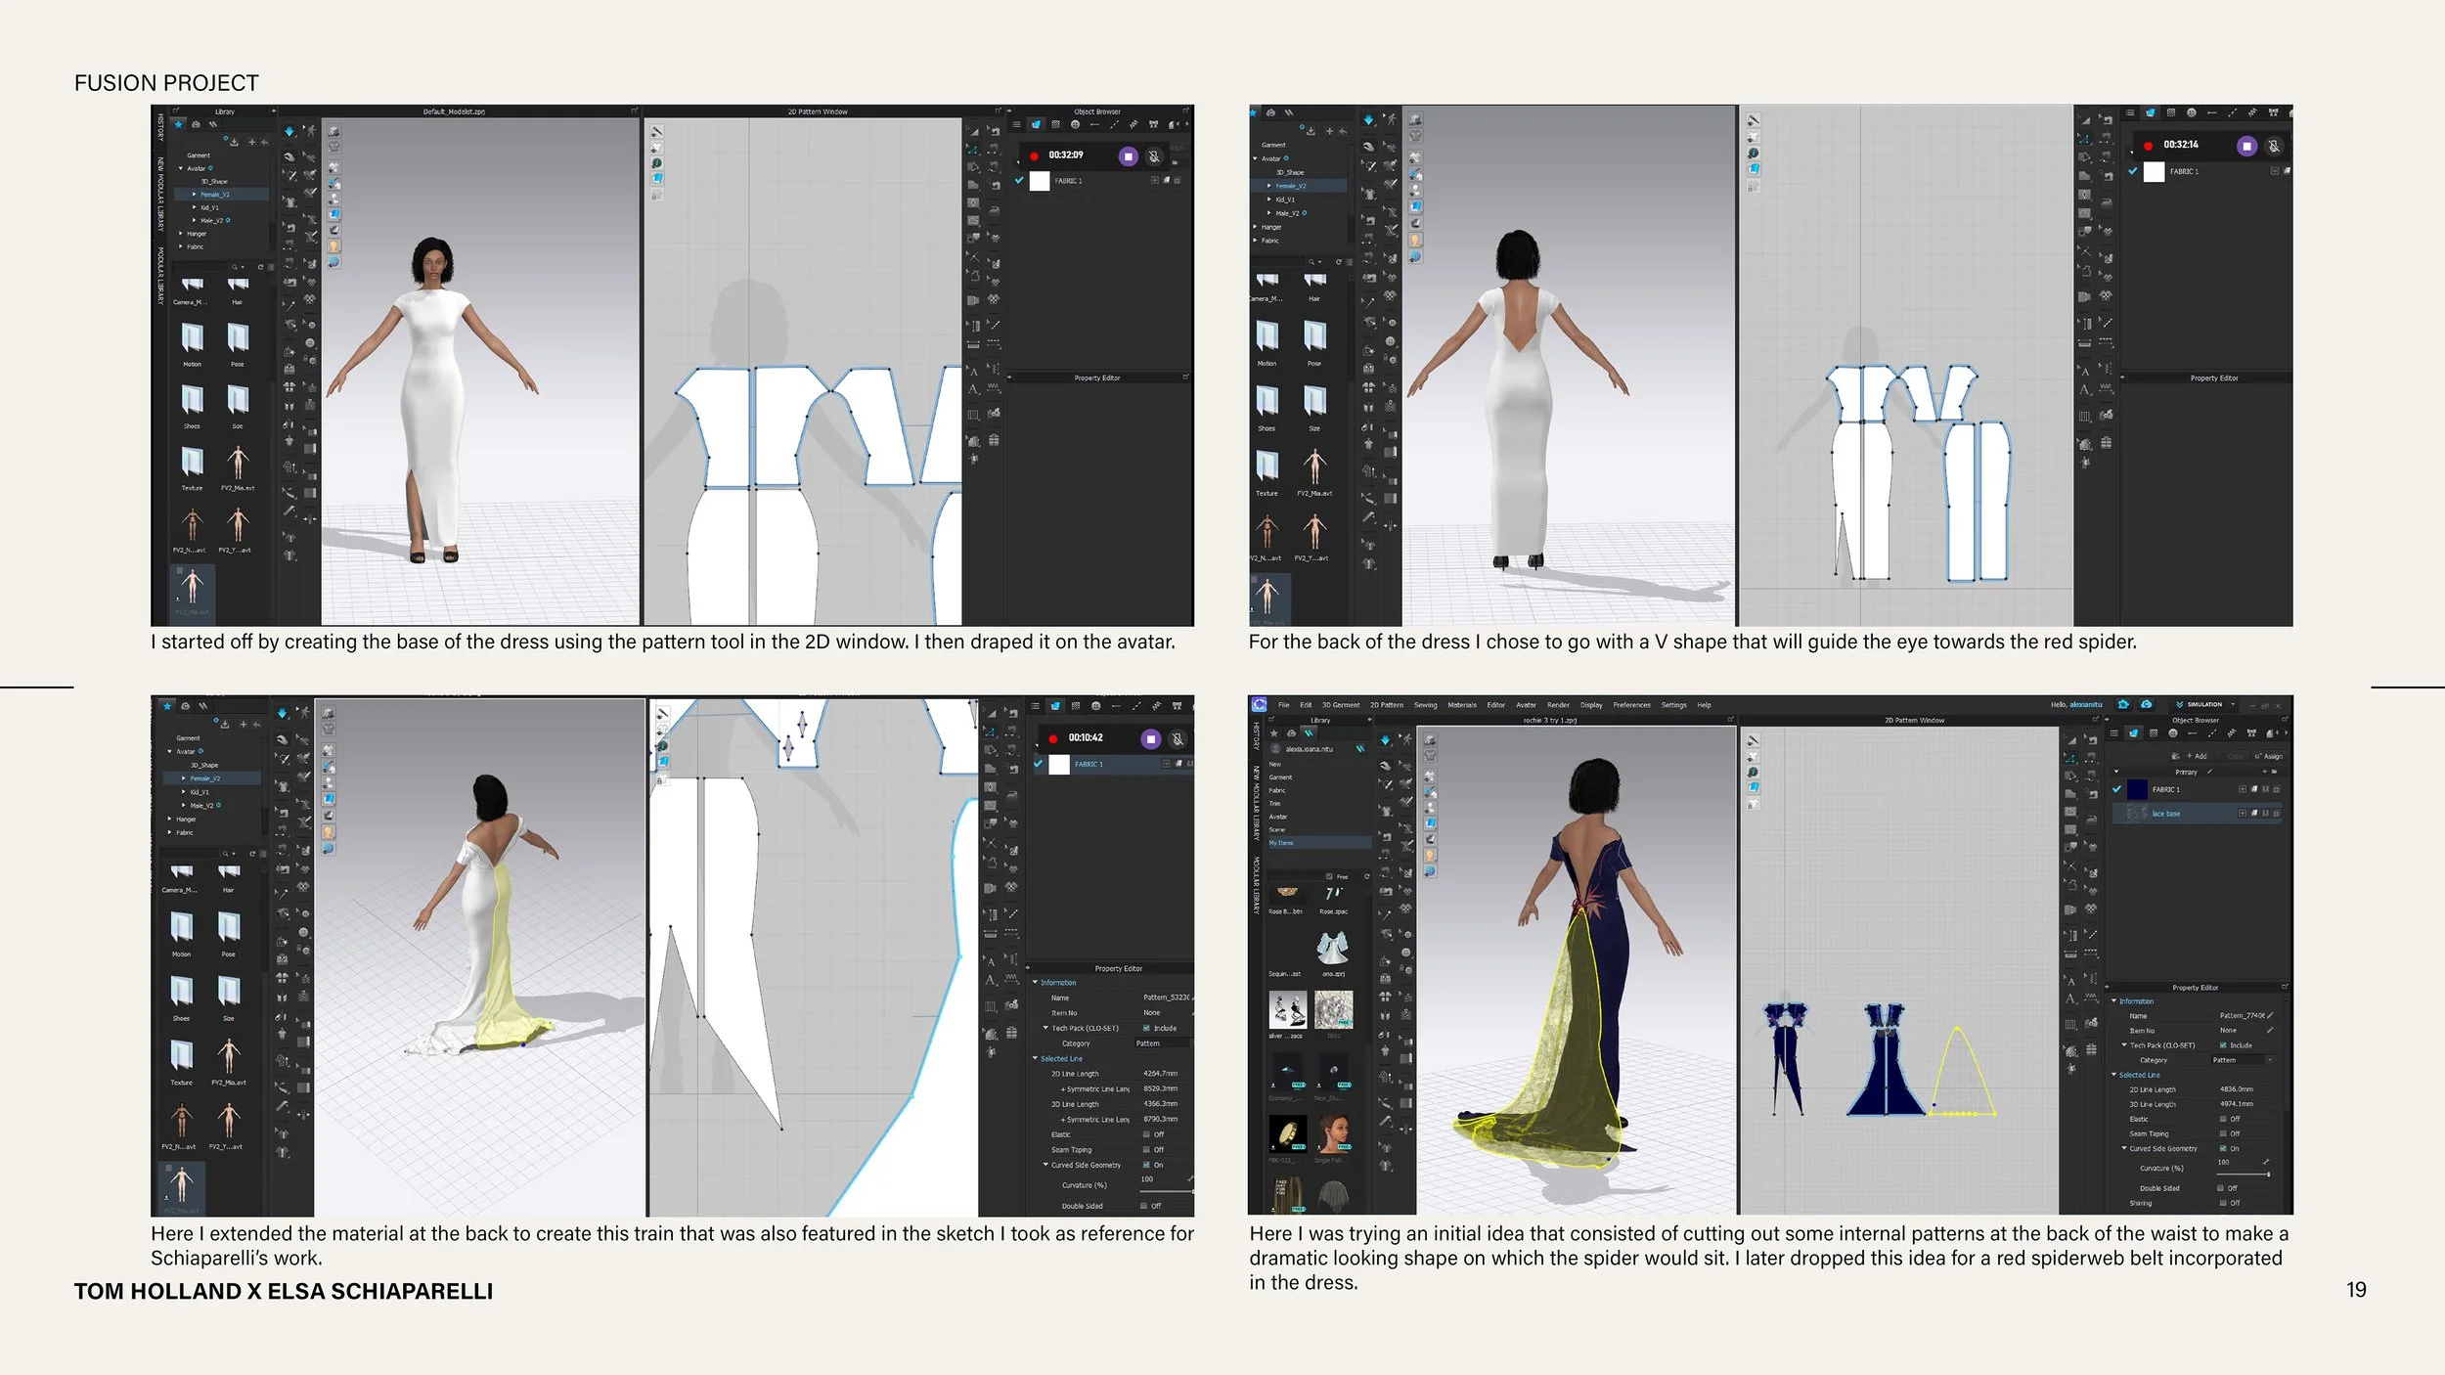The height and width of the screenshot is (1375, 2445).
Task: Collapse the Primary fabric group arrow
Action: pyautogui.click(x=2116, y=772)
